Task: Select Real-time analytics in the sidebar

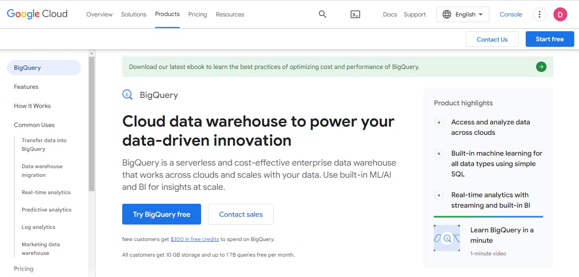Action: (x=46, y=192)
